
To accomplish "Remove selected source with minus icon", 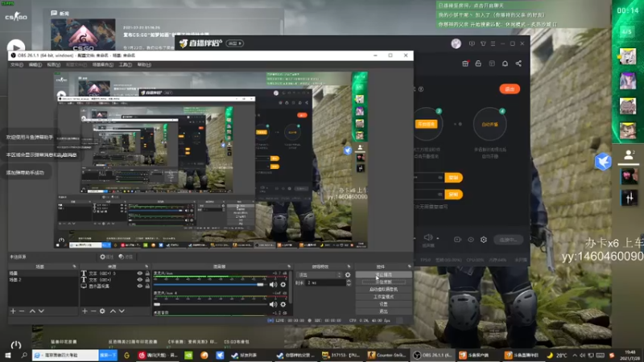I will click(93, 311).
